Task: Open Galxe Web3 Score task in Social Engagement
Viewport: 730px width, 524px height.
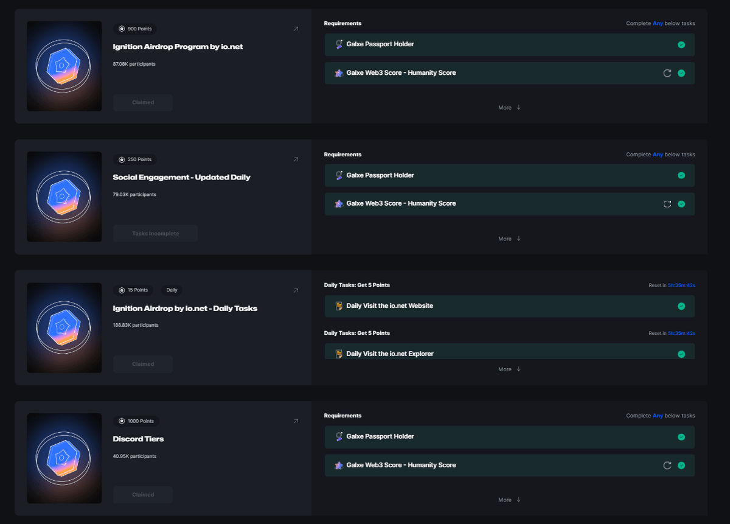Action: pos(510,204)
